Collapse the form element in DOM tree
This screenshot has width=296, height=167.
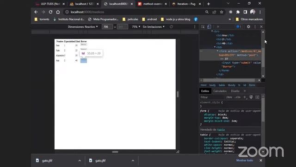pyautogui.click(x=217, y=51)
